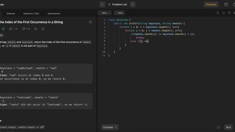Screen dimensions: 235x132
Task: Click the Run button
Action: pos(228,127)
